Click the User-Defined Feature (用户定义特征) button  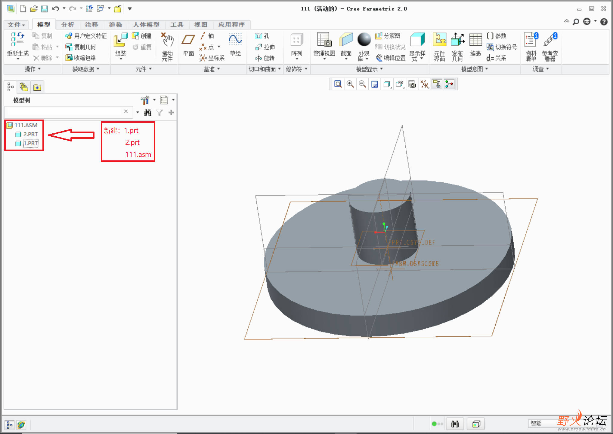[86, 36]
